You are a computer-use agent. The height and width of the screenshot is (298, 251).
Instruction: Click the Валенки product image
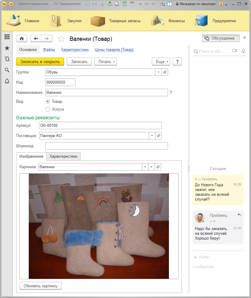(99, 226)
